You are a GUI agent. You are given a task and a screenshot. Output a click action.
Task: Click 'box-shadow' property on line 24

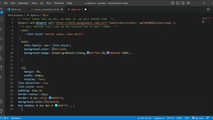pos(26,105)
